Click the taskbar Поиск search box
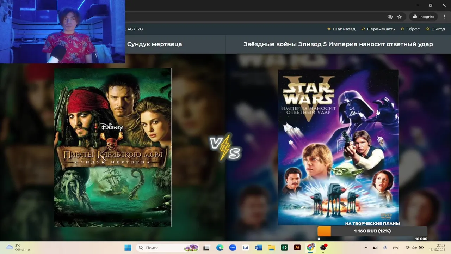Image resolution: width=451 pixels, height=254 pixels. pyautogui.click(x=167, y=248)
